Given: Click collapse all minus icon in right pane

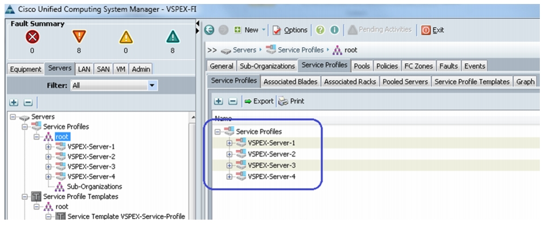Looking at the screenshot, I should 233,101.
